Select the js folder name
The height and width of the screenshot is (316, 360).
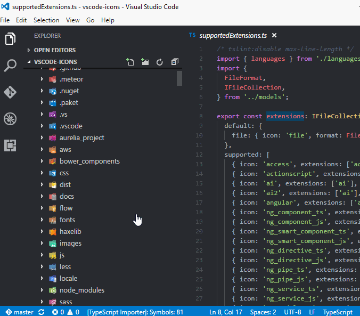(62, 255)
